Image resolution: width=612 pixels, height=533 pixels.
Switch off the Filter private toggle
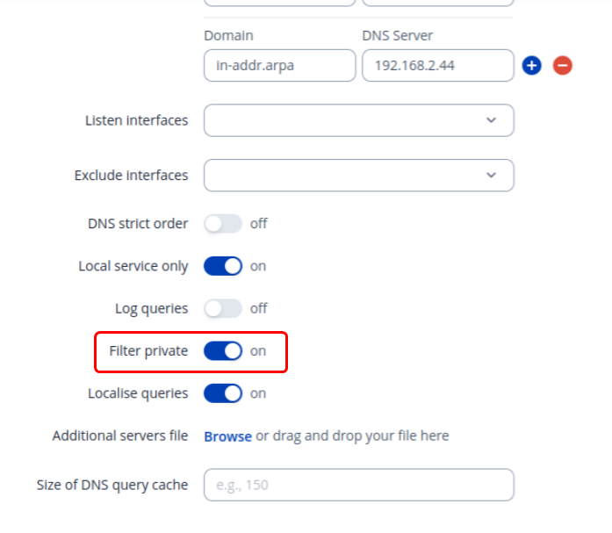point(223,351)
